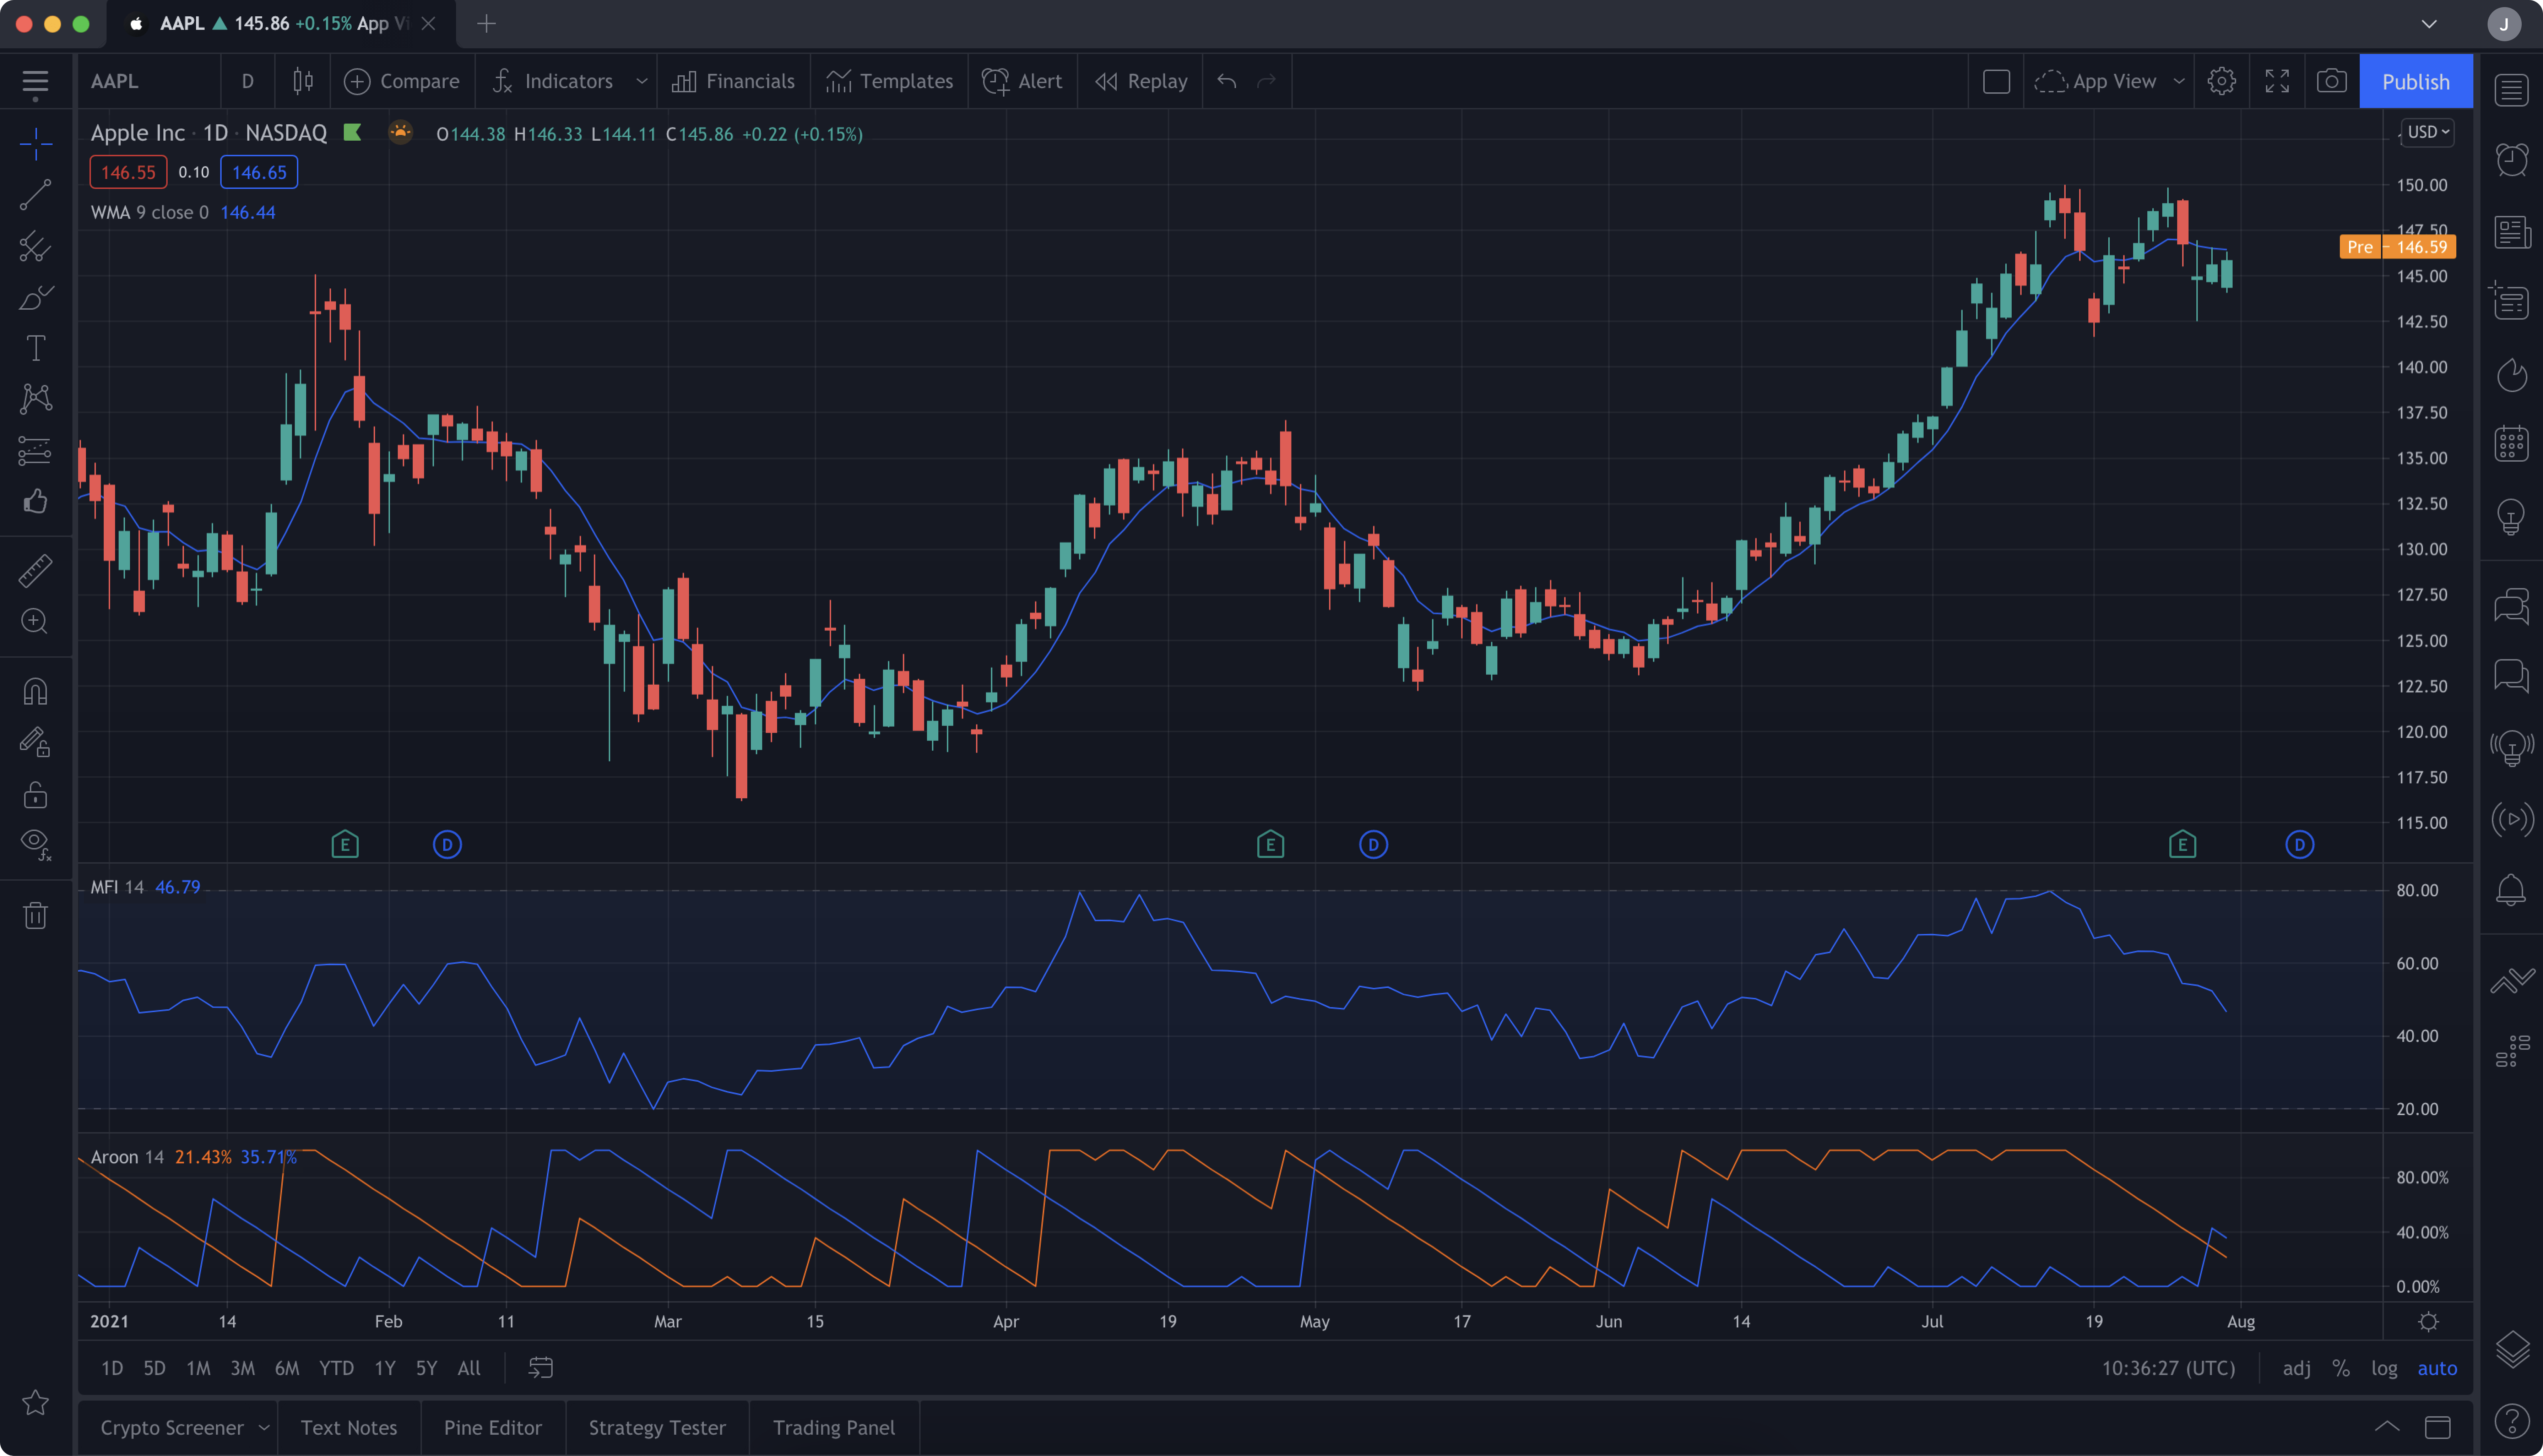
Task: Enter fullscreen mode
Action: coord(2277,81)
